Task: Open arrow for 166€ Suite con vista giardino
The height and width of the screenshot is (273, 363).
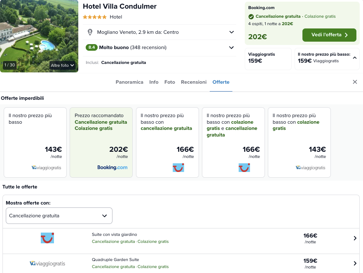Action: 355,238
